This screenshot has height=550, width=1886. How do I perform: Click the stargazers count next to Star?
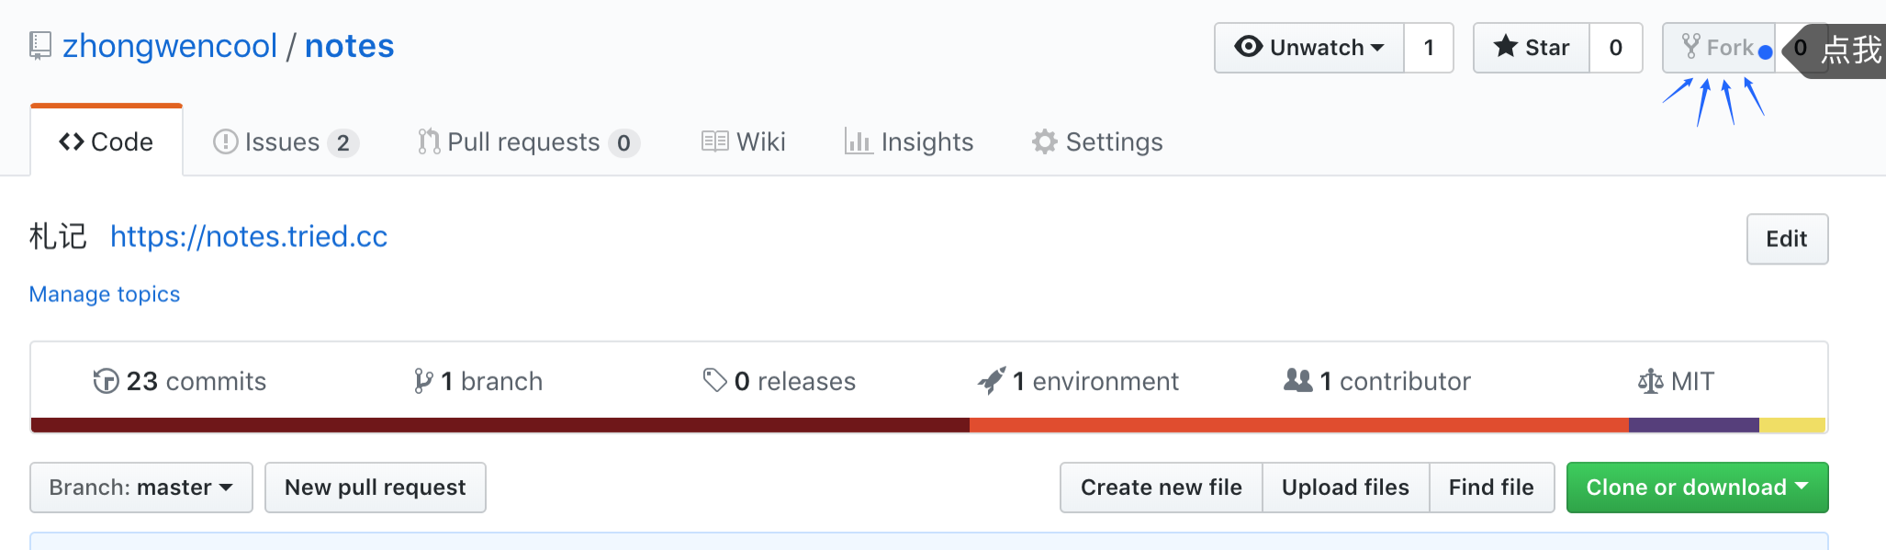(x=1616, y=48)
